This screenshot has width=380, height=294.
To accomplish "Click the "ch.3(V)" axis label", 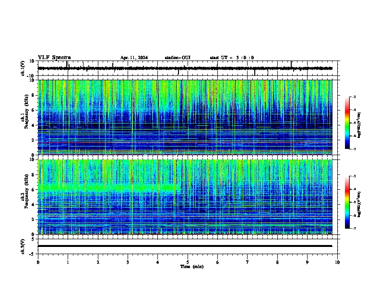I will 23,247.
